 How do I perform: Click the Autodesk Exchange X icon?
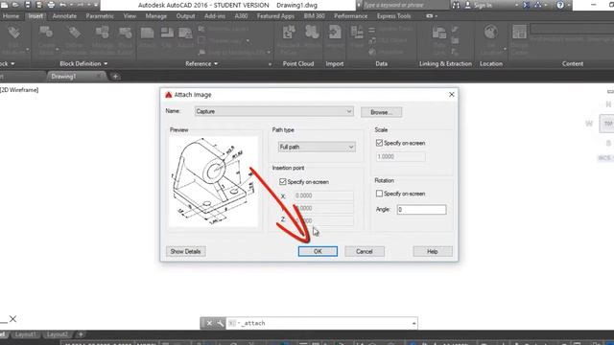pos(527,5)
